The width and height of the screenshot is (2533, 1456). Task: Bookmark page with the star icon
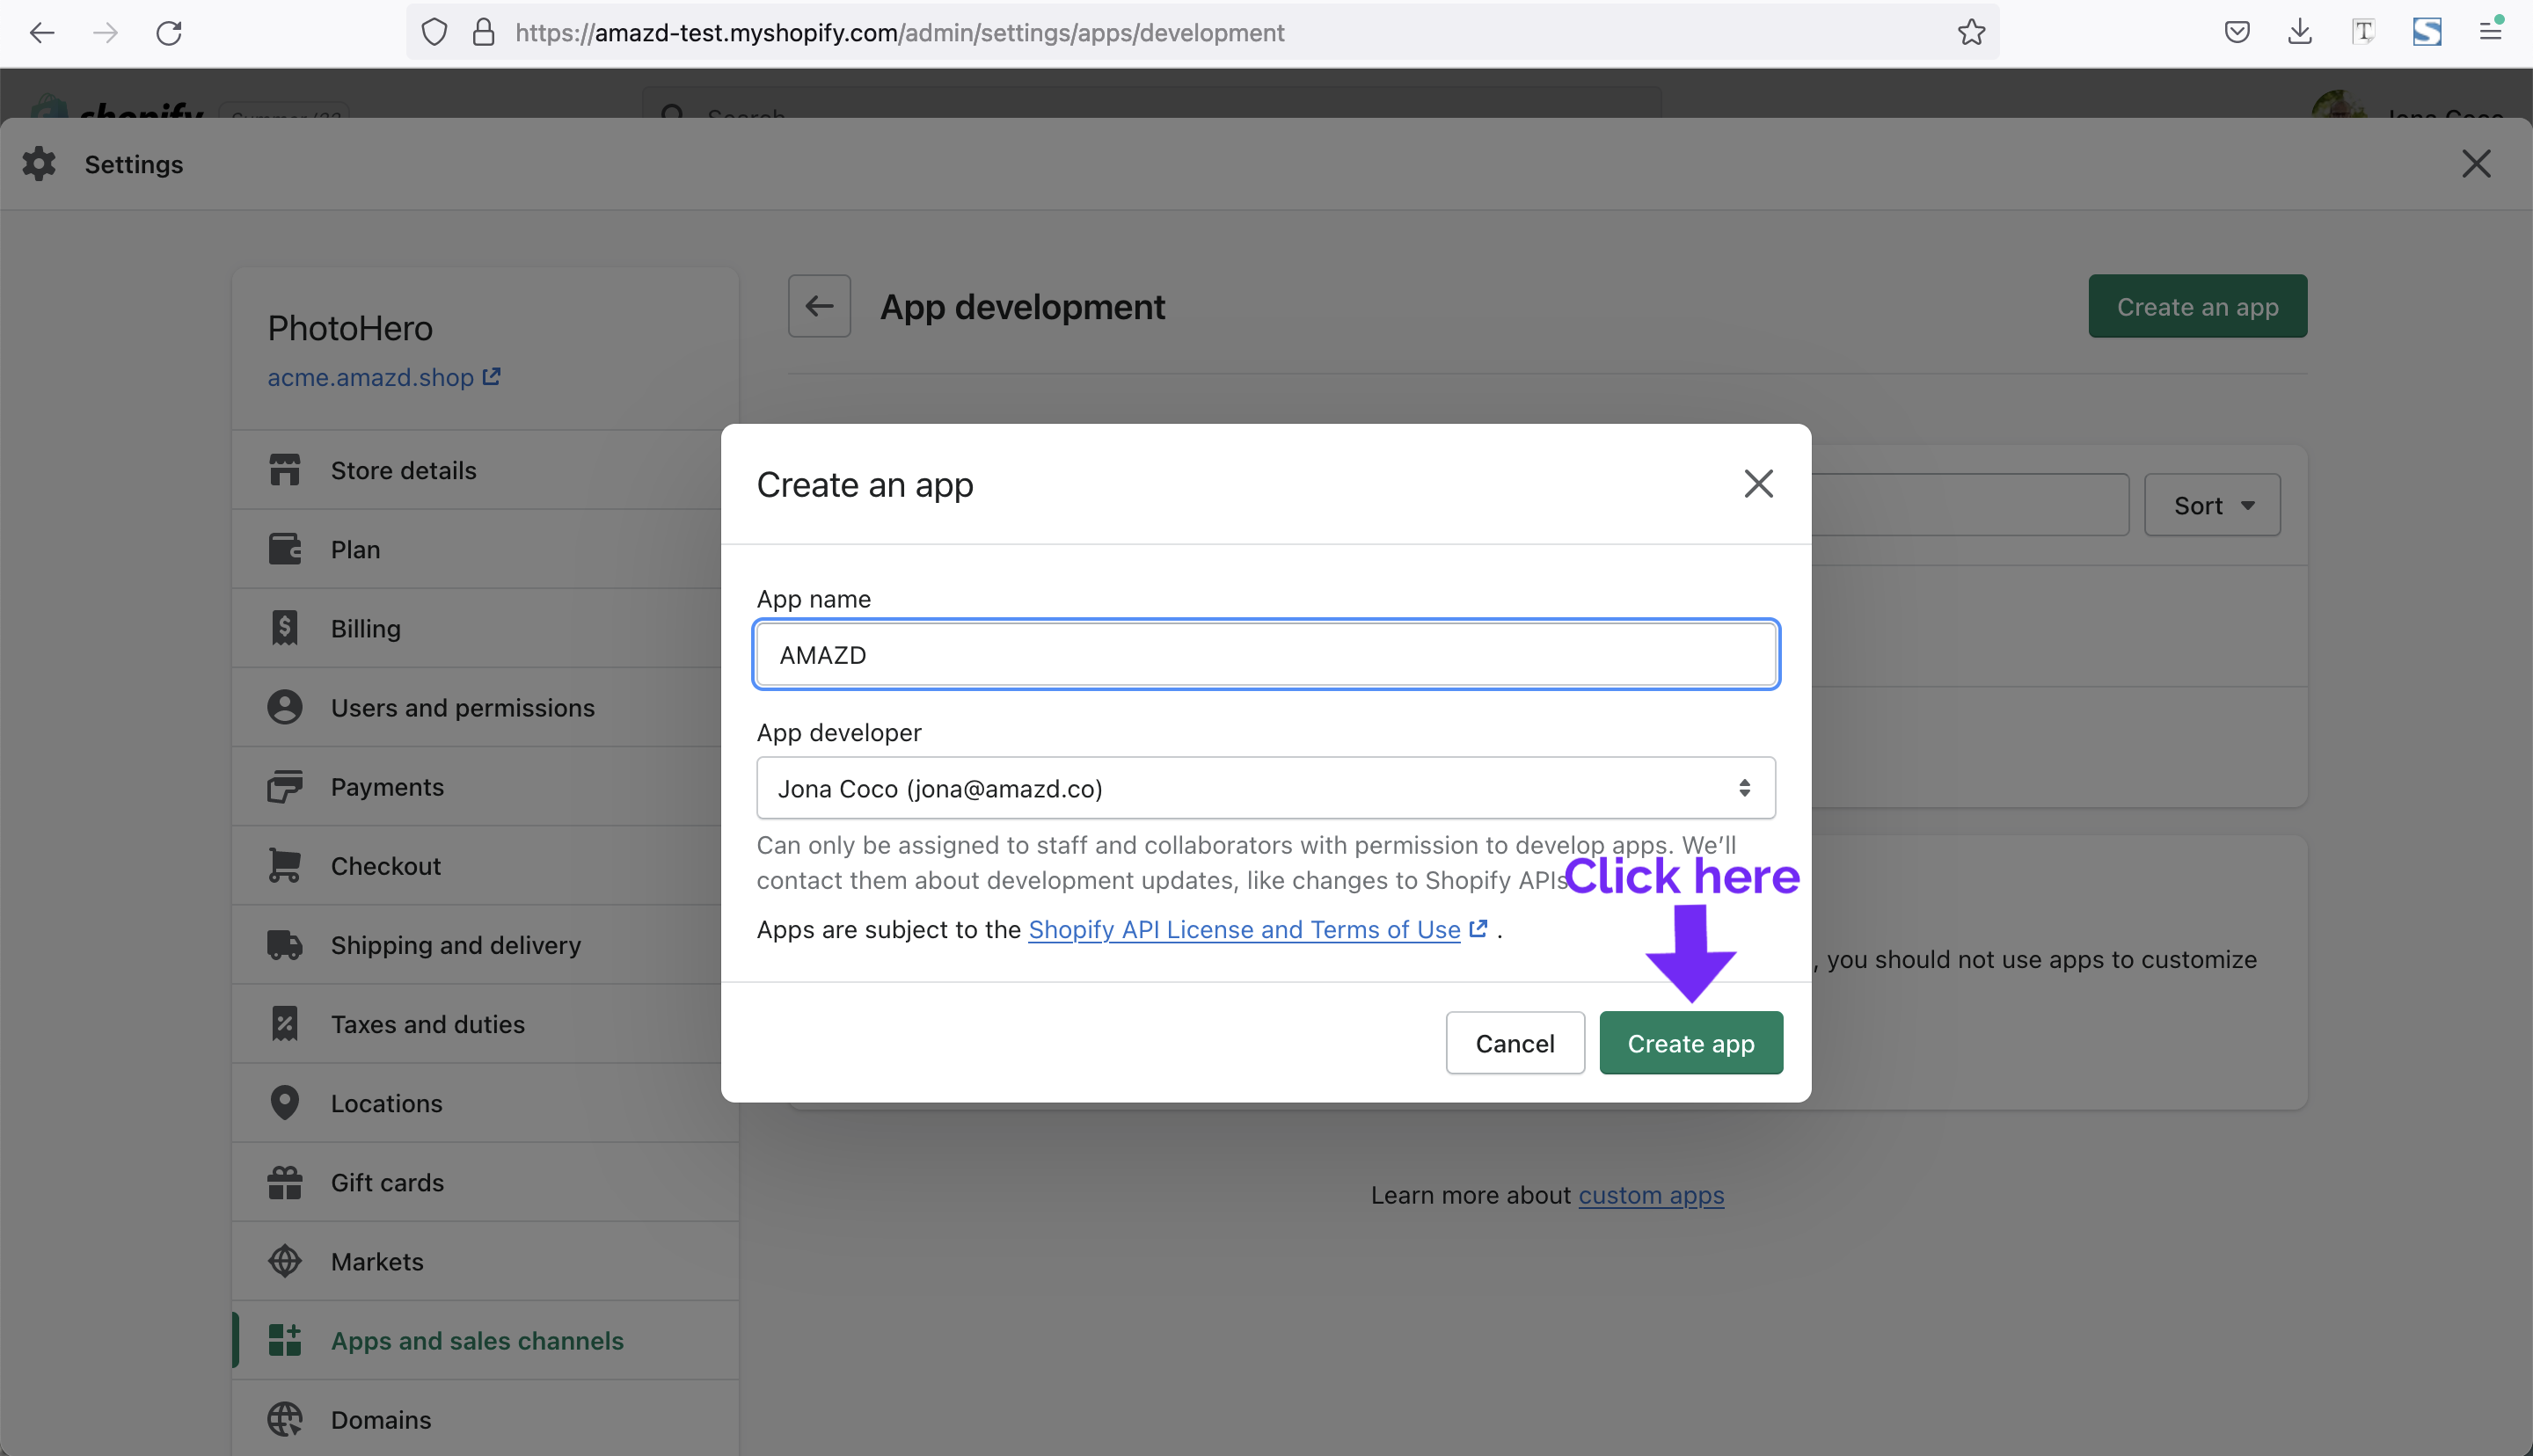(1971, 33)
